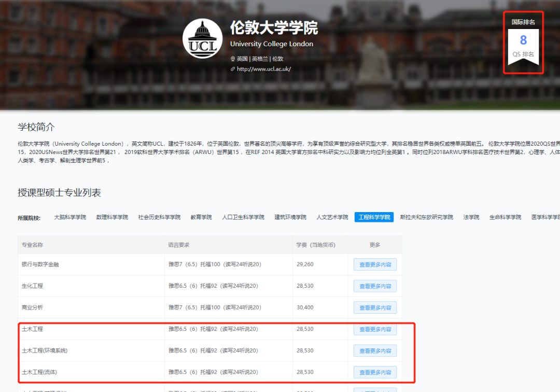Click the 生化工程 program name
560x392 pixels.
pos(32,286)
